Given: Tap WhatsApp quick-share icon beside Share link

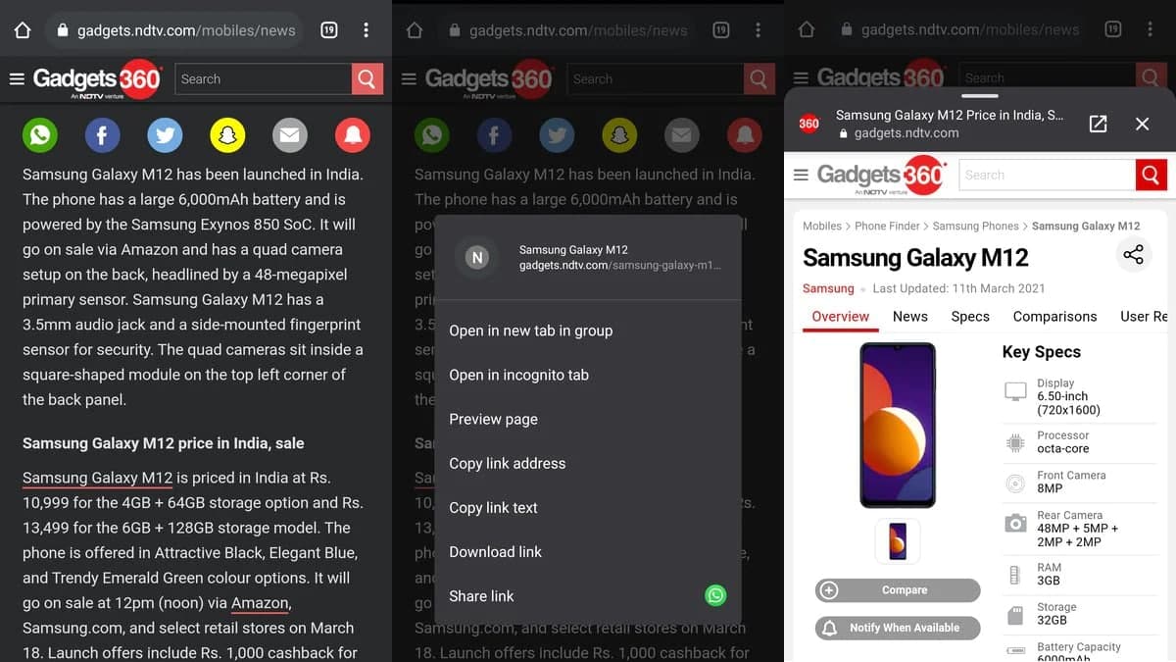Looking at the screenshot, I should coord(715,595).
